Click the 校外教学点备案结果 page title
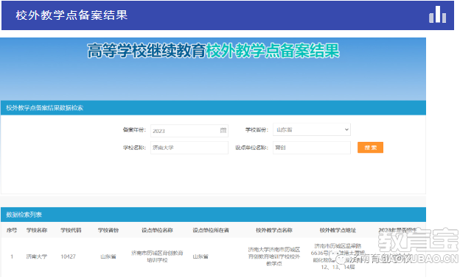Image resolution: width=474 pixels, height=280 pixels. pyautogui.click(x=72, y=15)
